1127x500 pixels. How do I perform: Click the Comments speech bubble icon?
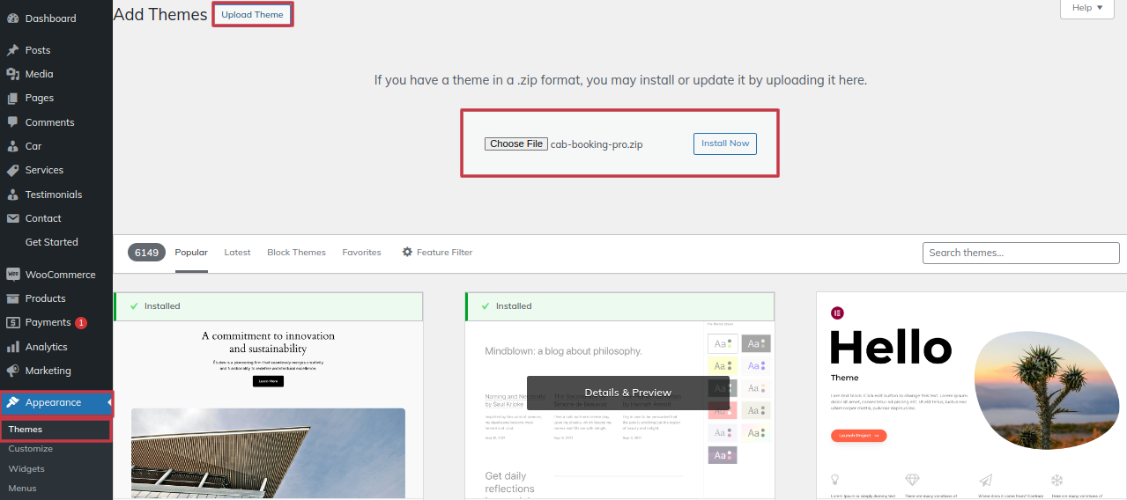(12, 122)
